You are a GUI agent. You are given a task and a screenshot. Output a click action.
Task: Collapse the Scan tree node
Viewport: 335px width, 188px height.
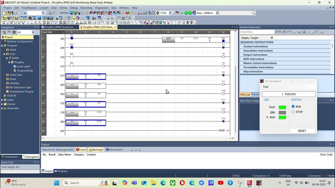[x=4, y=54]
